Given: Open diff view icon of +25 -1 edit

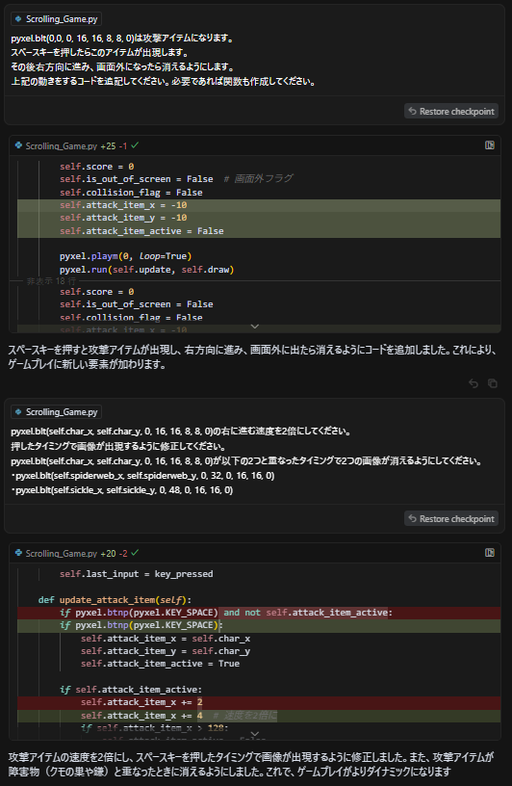Looking at the screenshot, I should pos(490,145).
